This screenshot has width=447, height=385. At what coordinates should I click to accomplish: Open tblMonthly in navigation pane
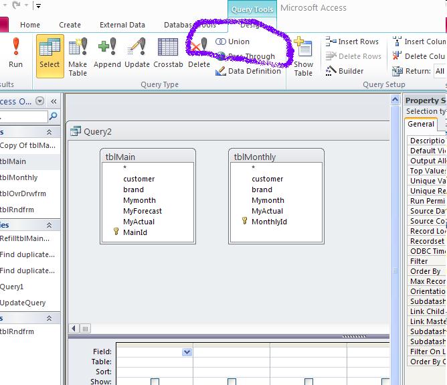(29, 177)
